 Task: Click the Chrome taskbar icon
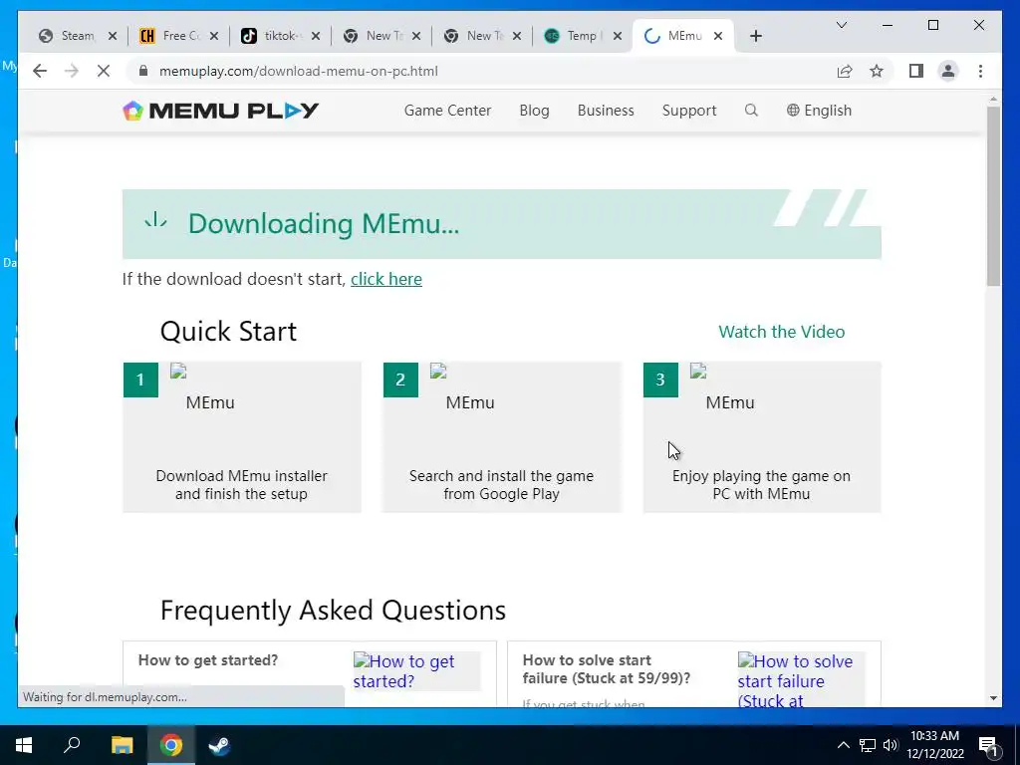[x=171, y=745]
